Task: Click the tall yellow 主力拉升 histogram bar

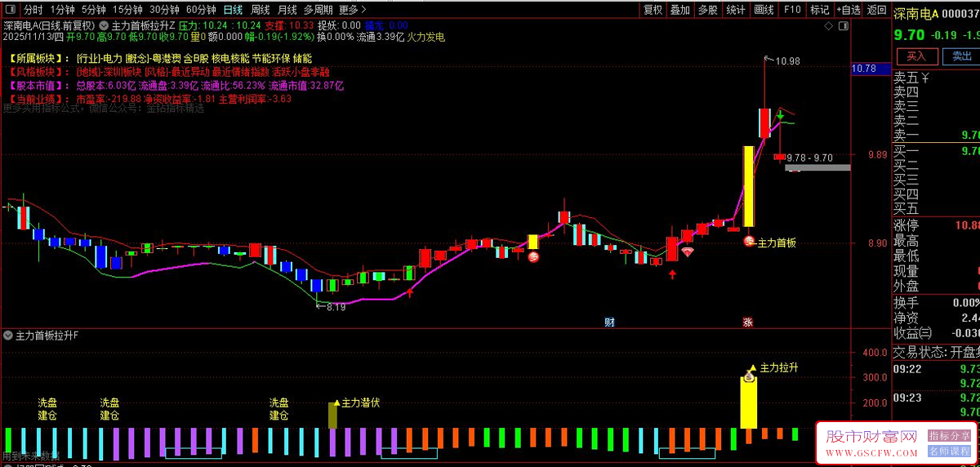Action: point(748,401)
